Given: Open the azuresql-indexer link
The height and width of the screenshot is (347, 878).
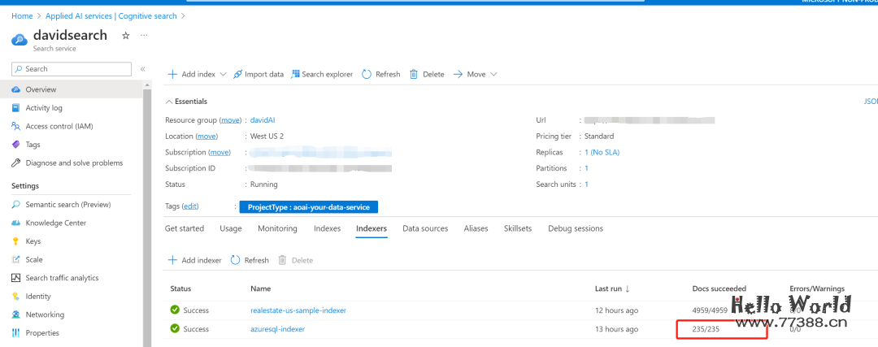Looking at the screenshot, I should (x=277, y=329).
